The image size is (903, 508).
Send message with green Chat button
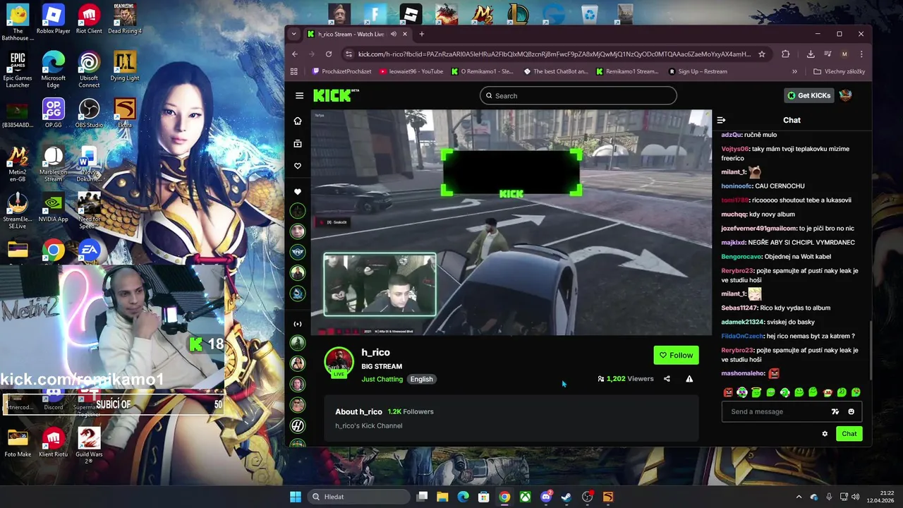849,434
